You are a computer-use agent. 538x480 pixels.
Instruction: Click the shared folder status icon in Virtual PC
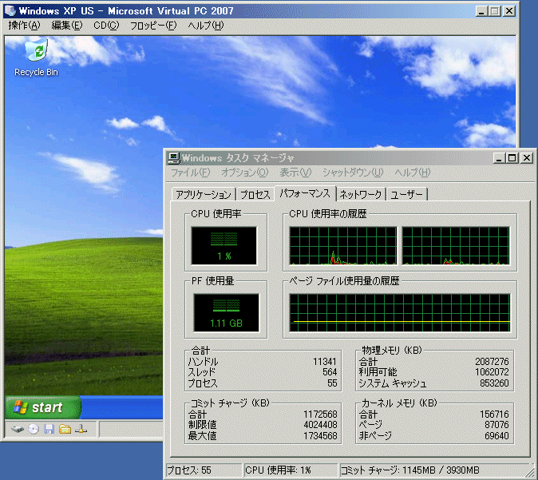(65, 429)
